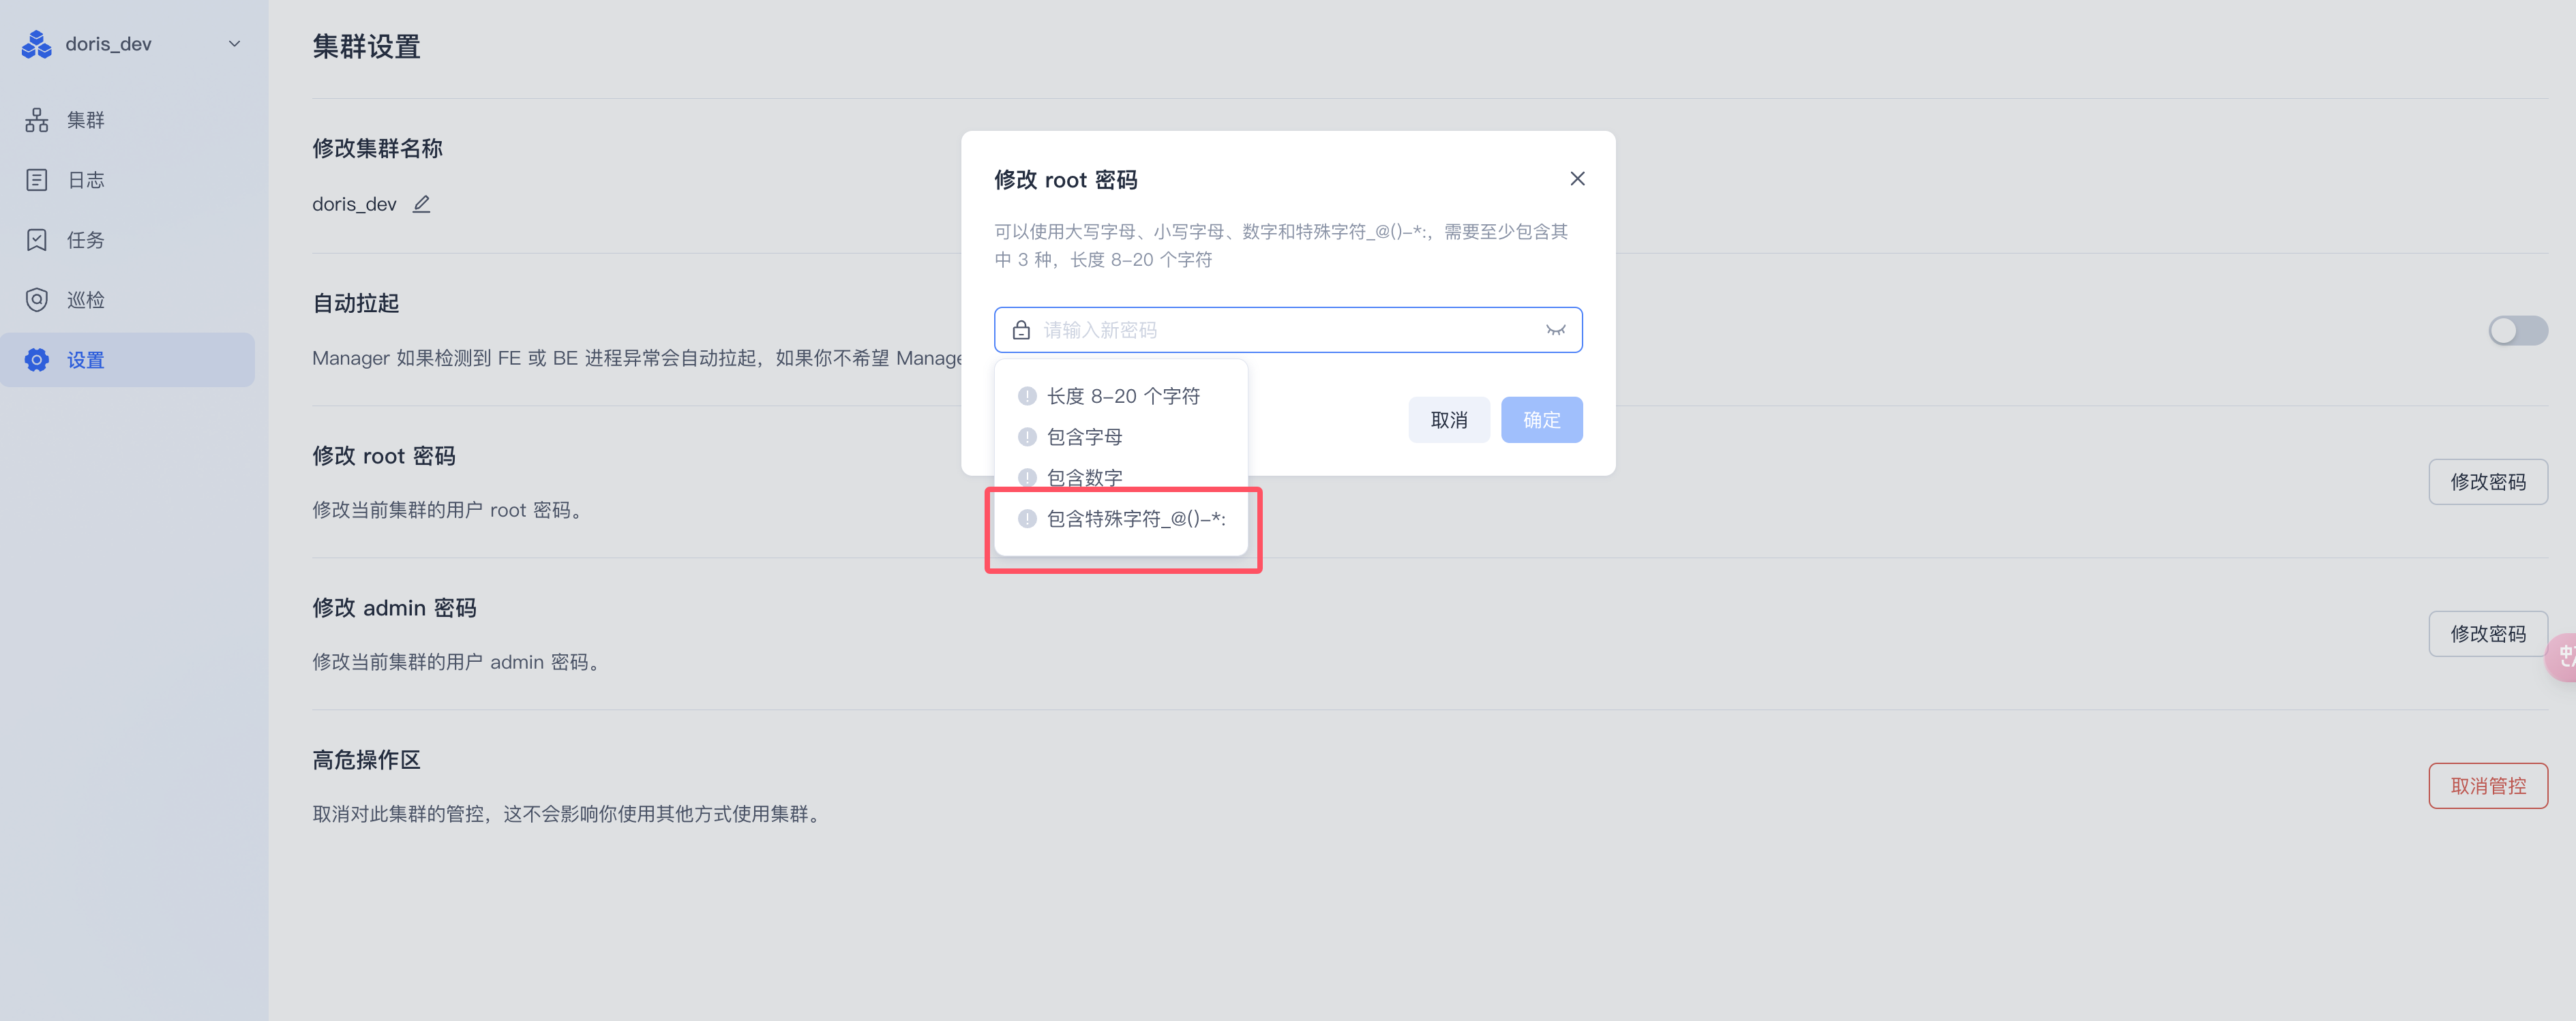Click the shield icon beside 巡检
2576x1021 pixels.
tap(37, 300)
